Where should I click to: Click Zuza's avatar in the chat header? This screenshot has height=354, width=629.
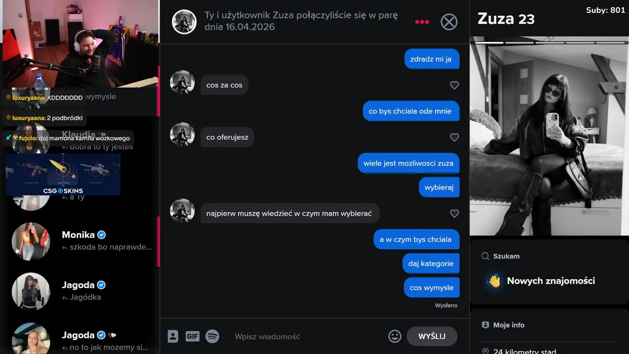tap(184, 22)
